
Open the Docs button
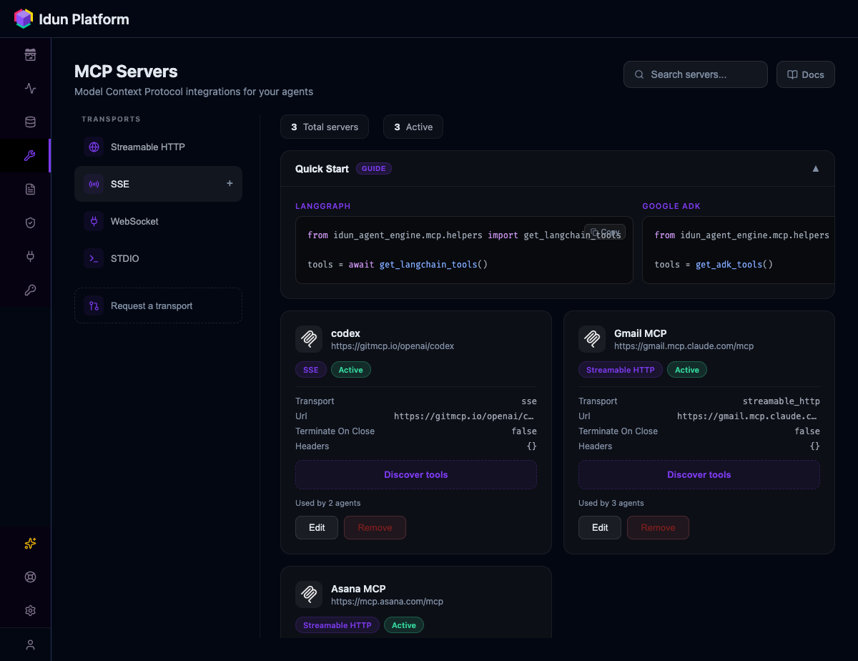point(805,74)
